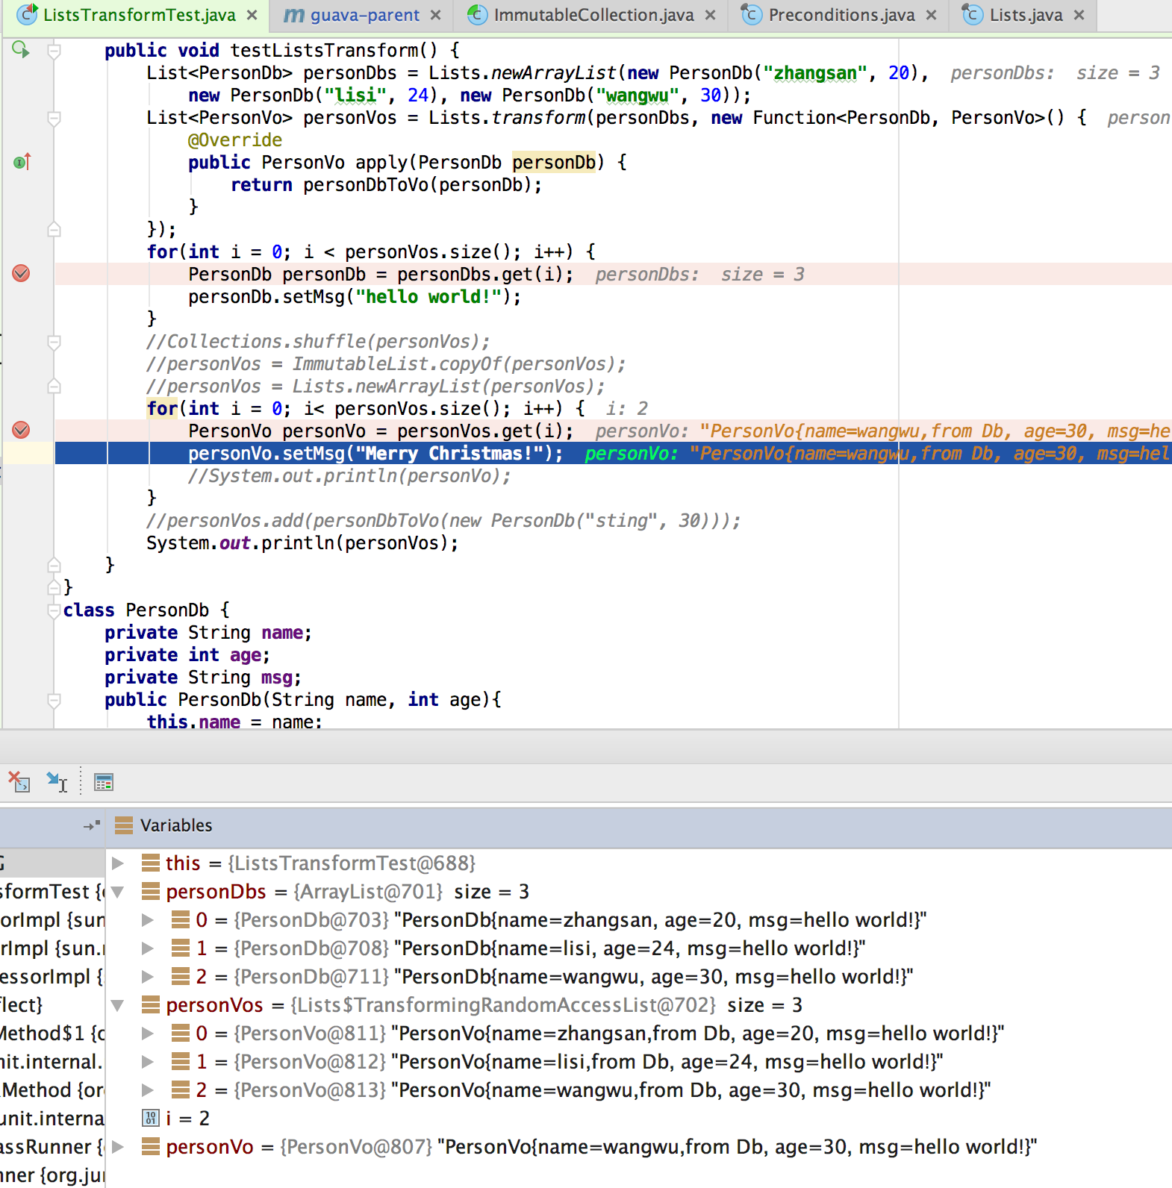Image resolution: width=1172 pixels, height=1188 pixels.
Task: Expand PersonVo@812 element
Action: coord(148,1062)
